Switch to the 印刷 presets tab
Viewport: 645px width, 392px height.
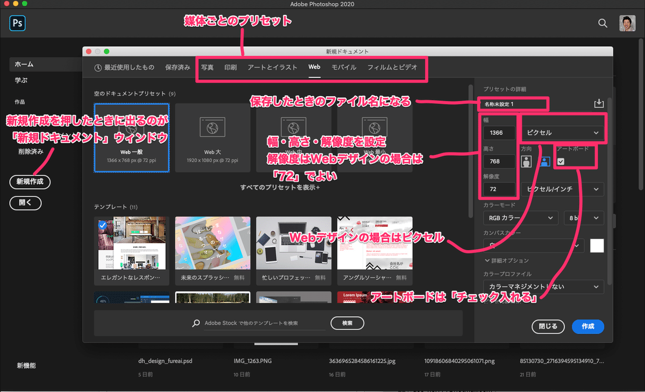click(x=231, y=67)
